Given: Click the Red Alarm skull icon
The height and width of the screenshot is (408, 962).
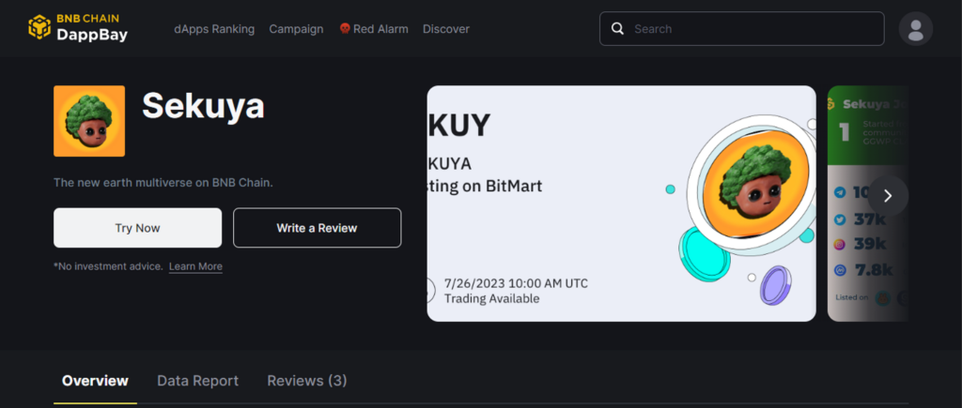Looking at the screenshot, I should [x=345, y=29].
